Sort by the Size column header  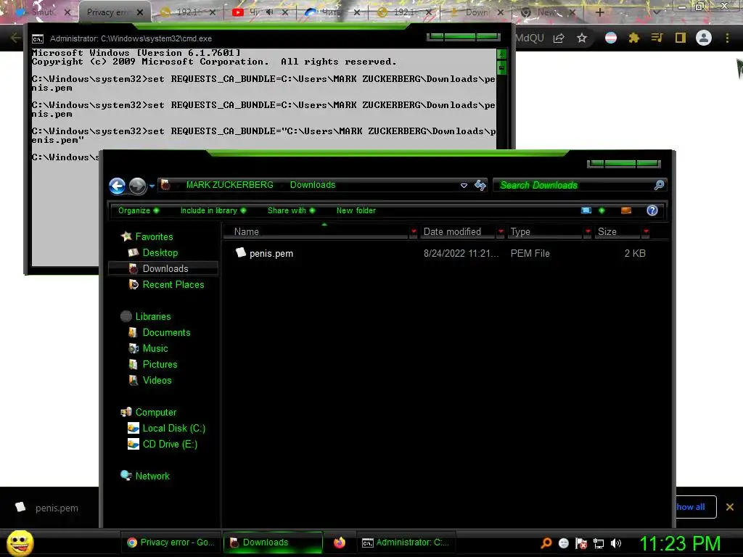(618, 231)
